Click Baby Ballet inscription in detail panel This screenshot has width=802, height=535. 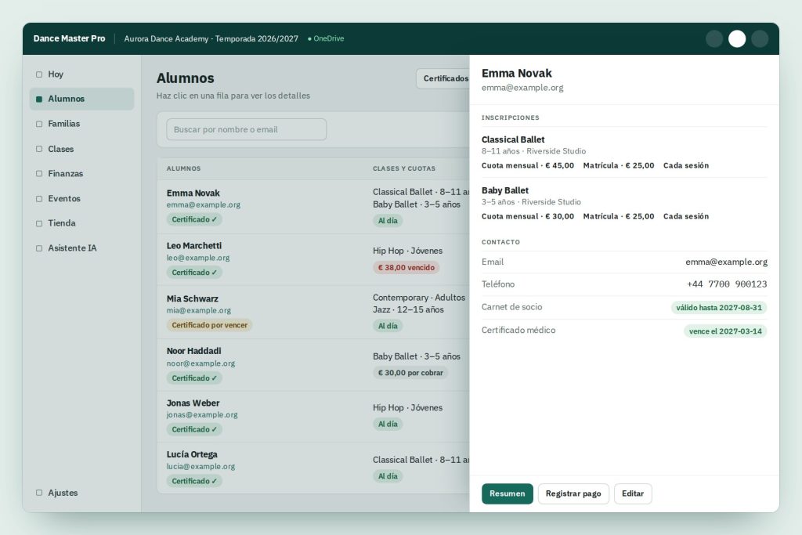[x=624, y=203]
